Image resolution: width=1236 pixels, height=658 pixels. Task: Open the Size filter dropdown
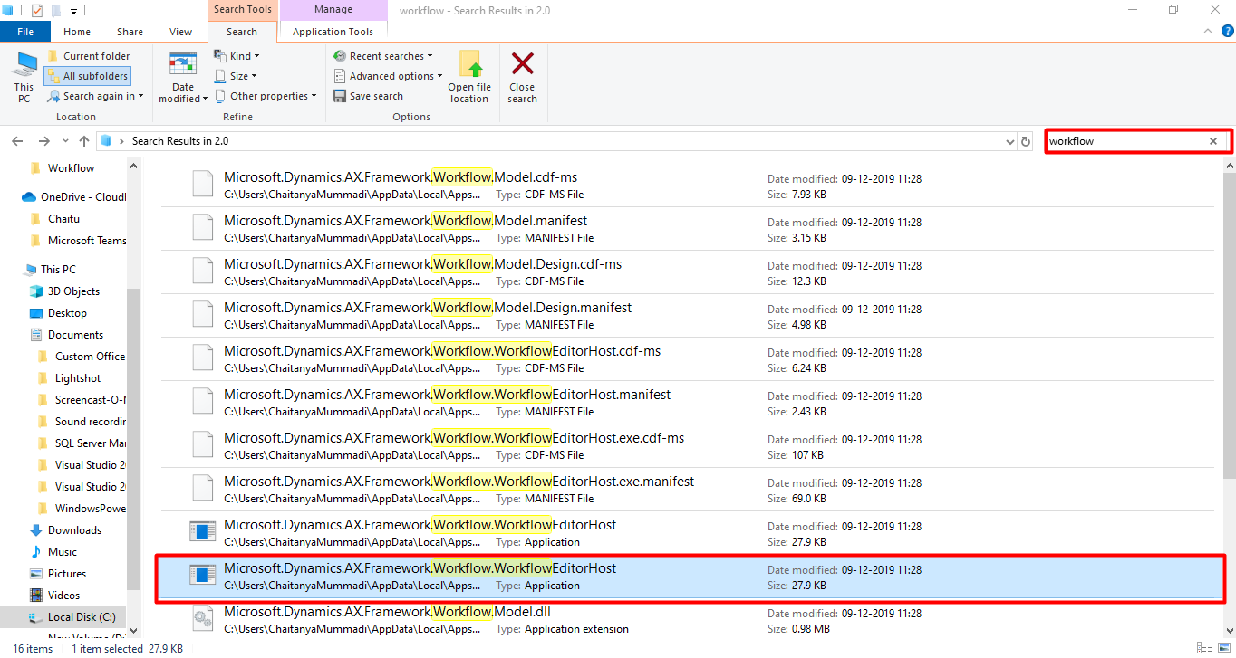tap(235, 76)
